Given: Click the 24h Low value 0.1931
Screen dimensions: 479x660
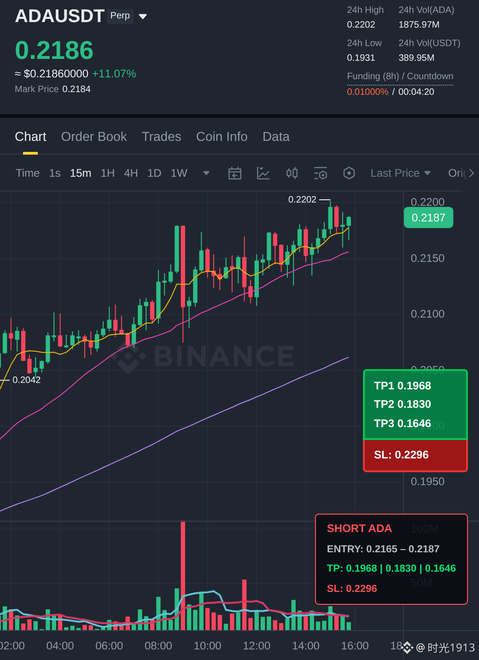Looking at the screenshot, I should click(x=361, y=58).
